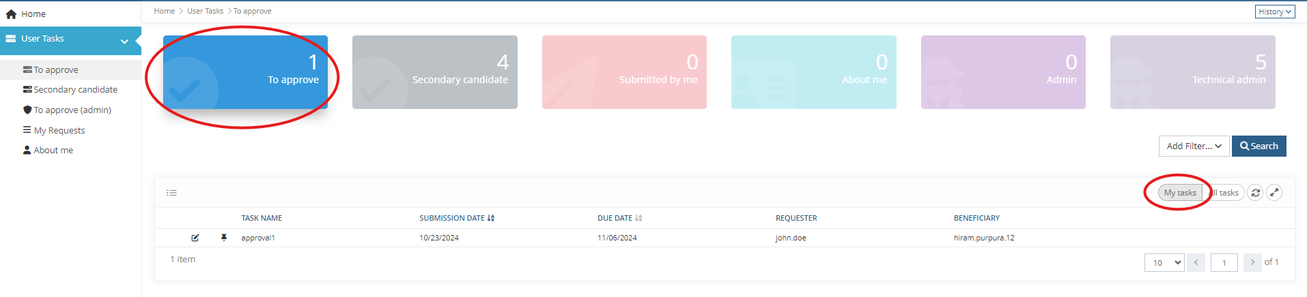Switch to My tasks view
This screenshot has width=1307, height=297.
(1180, 193)
